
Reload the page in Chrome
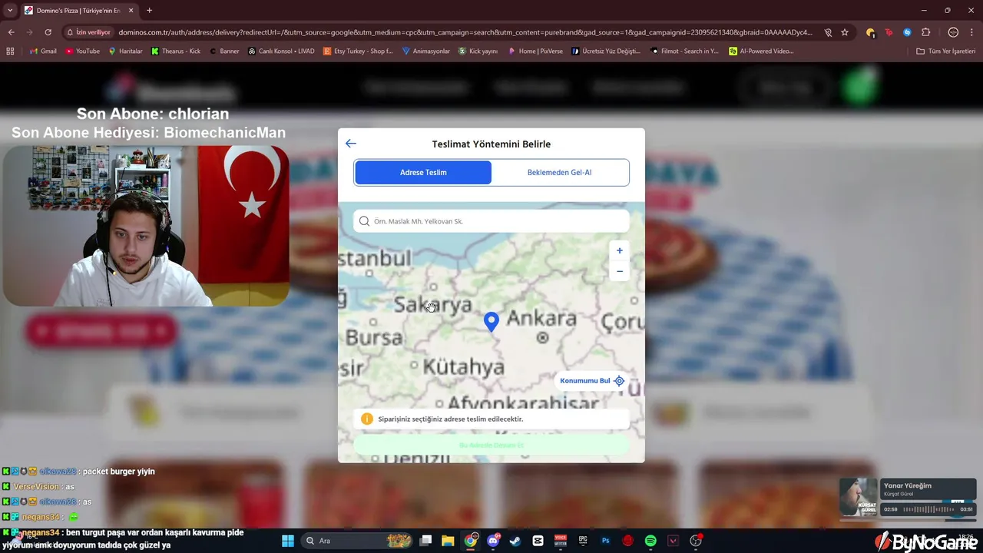(x=48, y=32)
